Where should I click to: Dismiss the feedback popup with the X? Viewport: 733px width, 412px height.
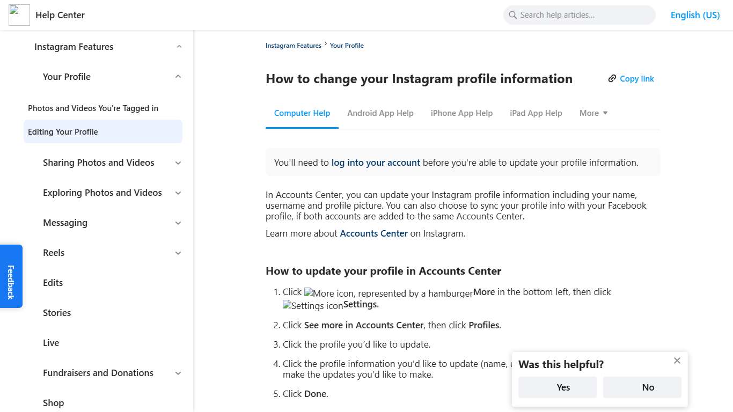click(x=677, y=360)
